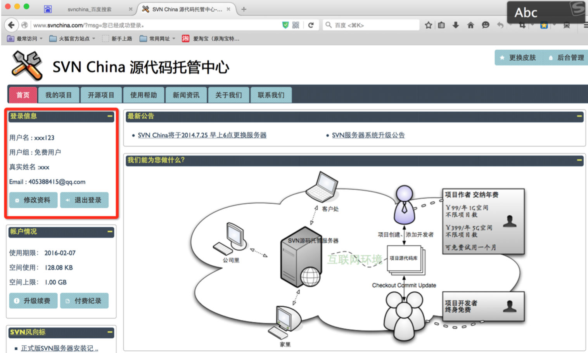Close the svnchina_百度搜索 tab
Screen dimensions: 588x353
(130, 9)
